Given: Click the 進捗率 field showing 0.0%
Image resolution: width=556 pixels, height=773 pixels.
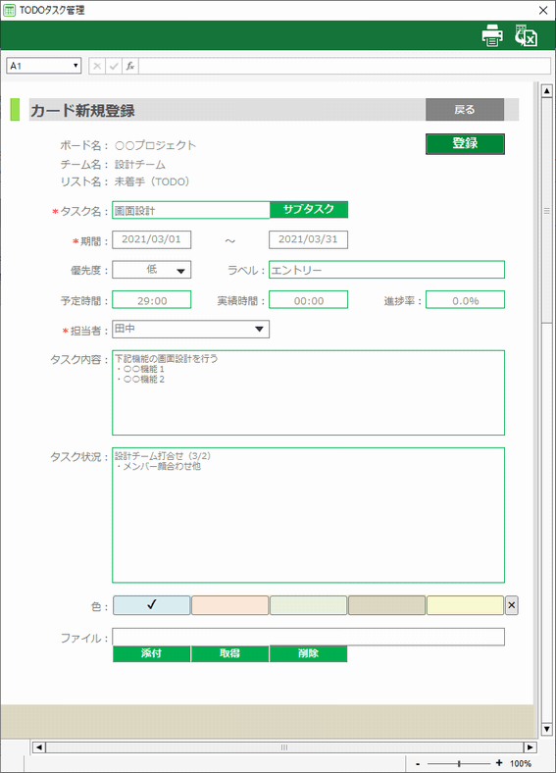Looking at the screenshot, I should tap(466, 300).
